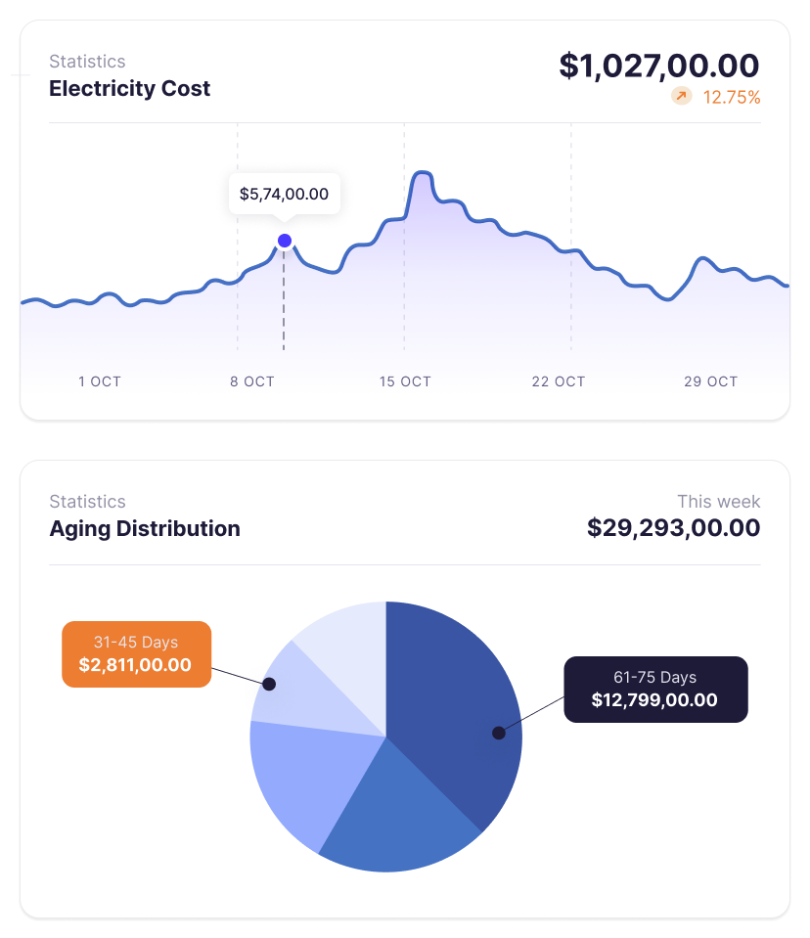Image resolution: width=810 pixels, height=938 pixels.
Task: Select the 8 OCT date label
Action: 252,381
